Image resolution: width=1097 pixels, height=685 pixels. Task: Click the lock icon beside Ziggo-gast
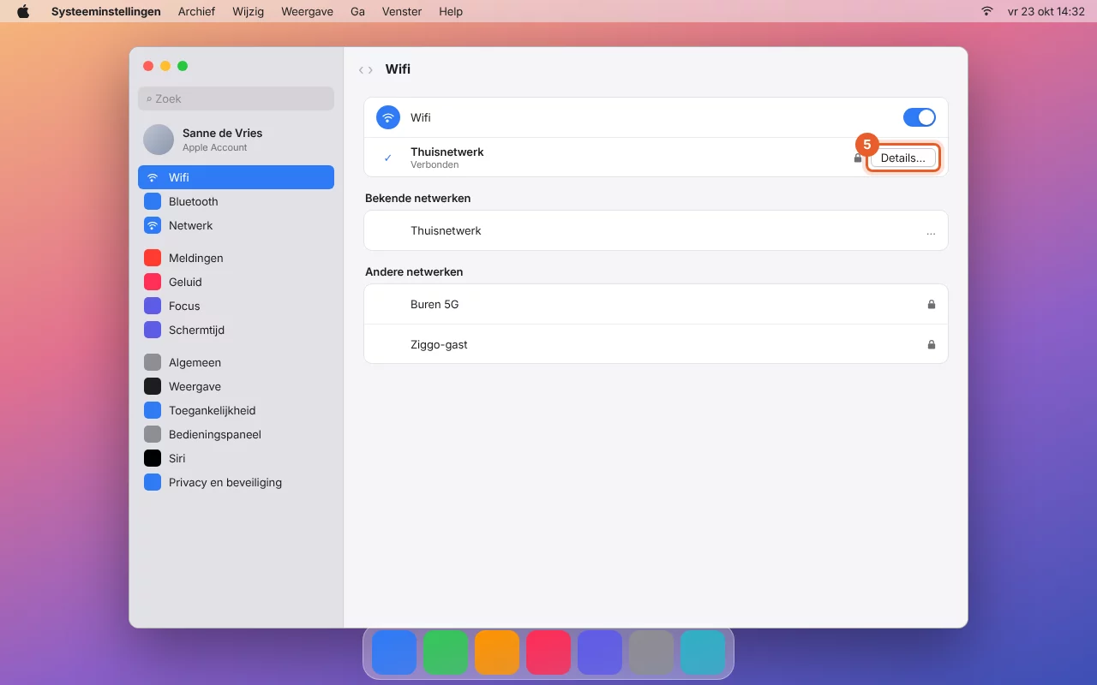[x=932, y=344]
